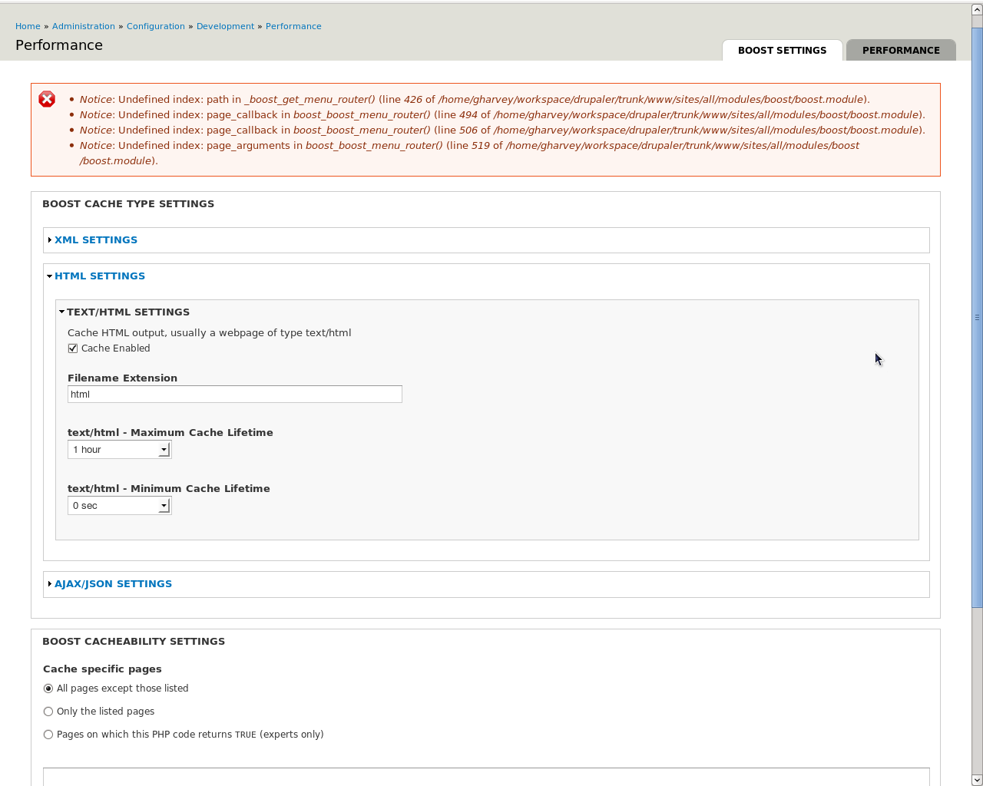The height and width of the screenshot is (786, 983).
Task: Open the Configuration breadcrumb link
Action: (x=156, y=26)
